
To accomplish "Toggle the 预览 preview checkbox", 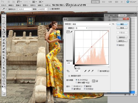I will coord(117,45).
